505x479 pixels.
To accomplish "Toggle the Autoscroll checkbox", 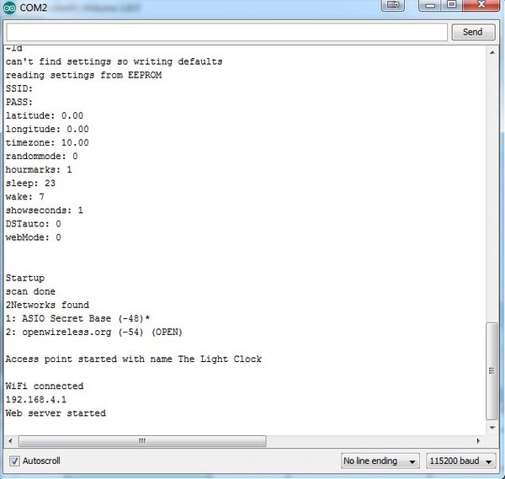I will [14, 460].
